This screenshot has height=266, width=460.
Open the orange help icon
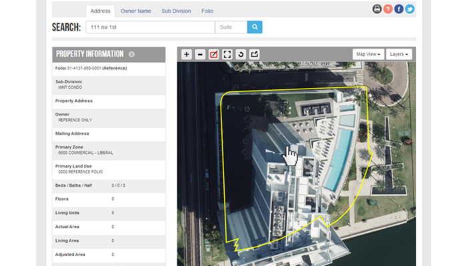pyautogui.click(x=388, y=9)
